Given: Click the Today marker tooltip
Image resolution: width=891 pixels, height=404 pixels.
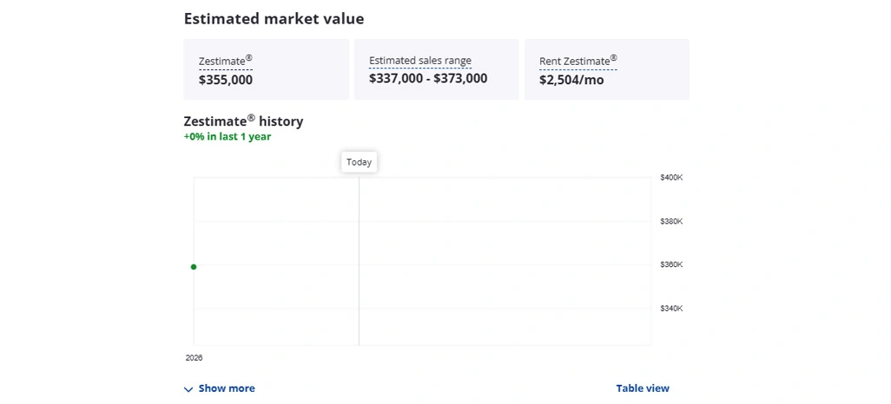Looking at the screenshot, I should 360,162.
